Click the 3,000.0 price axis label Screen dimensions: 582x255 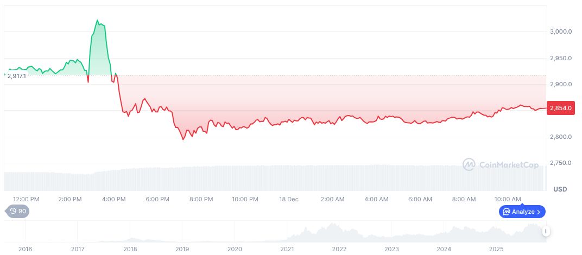pos(561,32)
